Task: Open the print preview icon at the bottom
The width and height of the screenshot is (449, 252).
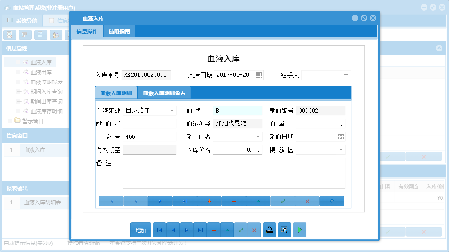Action: point(284,230)
